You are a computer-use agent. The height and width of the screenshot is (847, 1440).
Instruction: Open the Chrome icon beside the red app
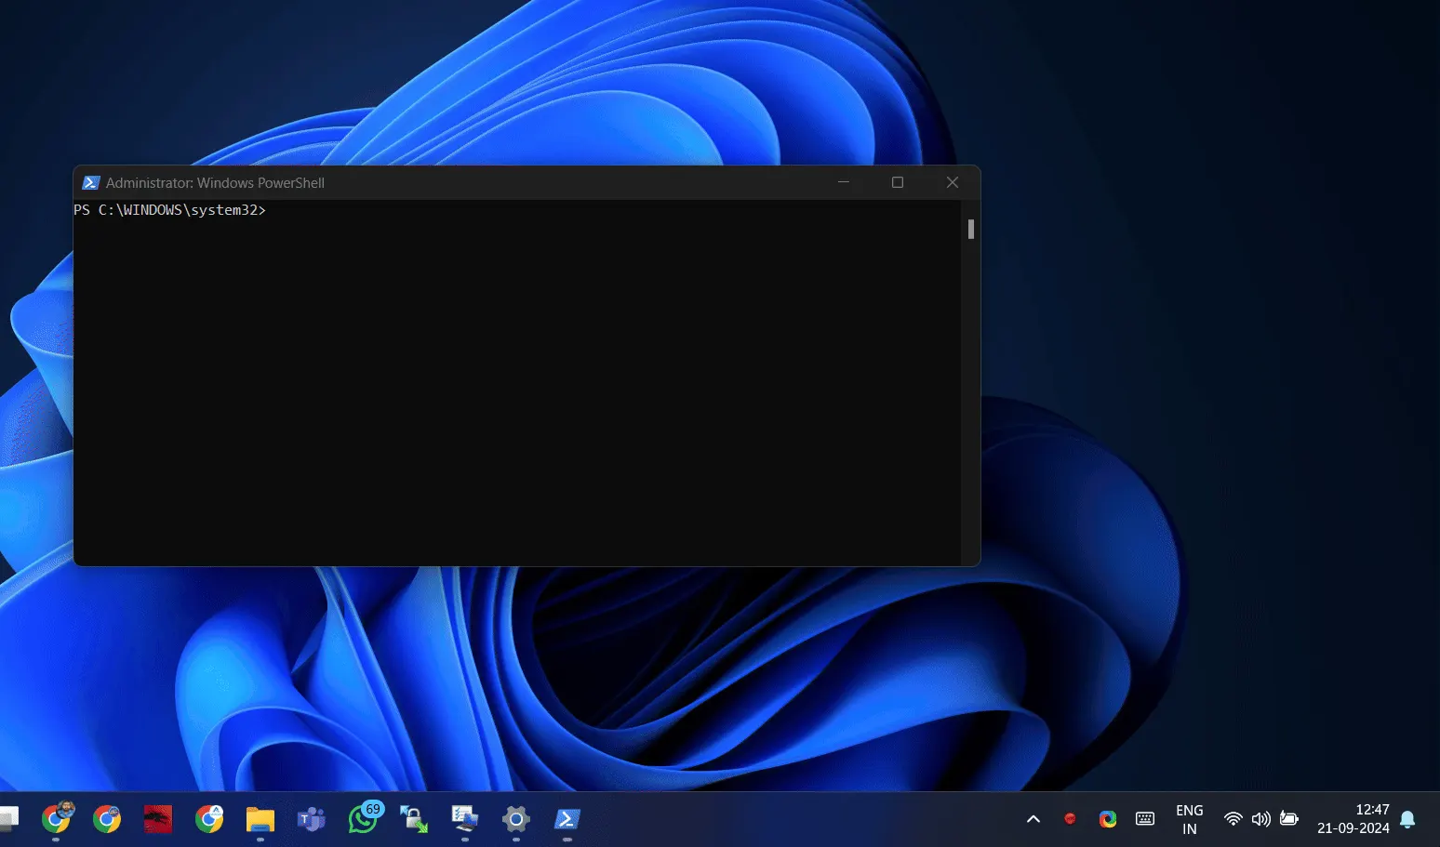coord(107,818)
